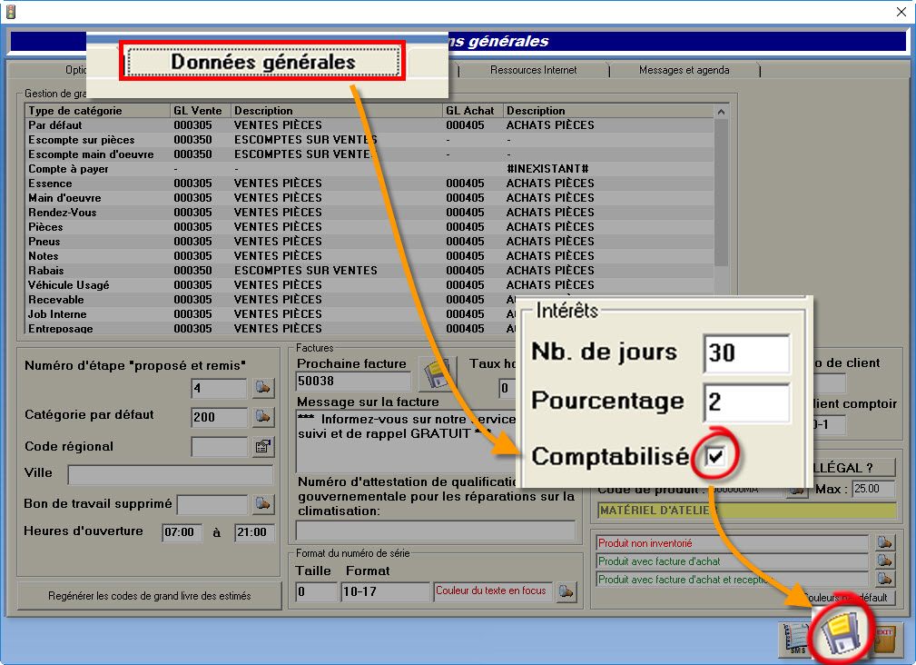Pick color for Produit non inventorié
916x665 pixels.
(884, 543)
